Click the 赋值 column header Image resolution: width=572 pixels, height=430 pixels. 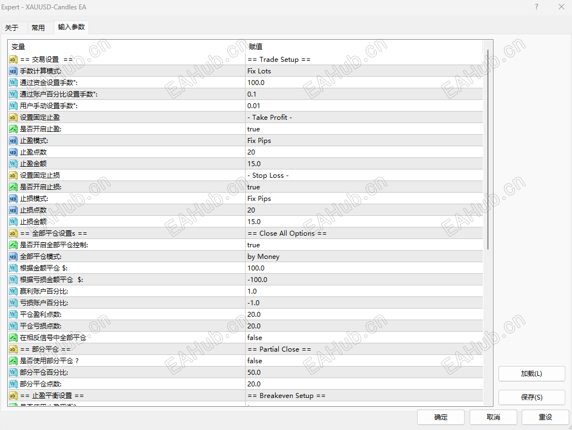pyautogui.click(x=364, y=46)
